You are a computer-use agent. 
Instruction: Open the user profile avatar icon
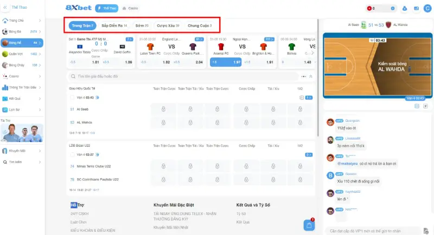[428, 9]
